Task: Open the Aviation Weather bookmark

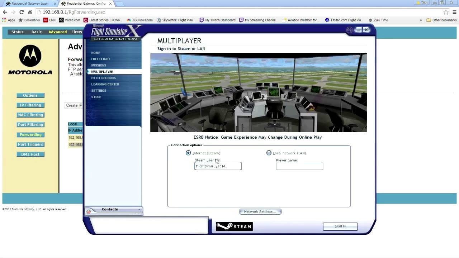Action: pyautogui.click(x=301, y=20)
